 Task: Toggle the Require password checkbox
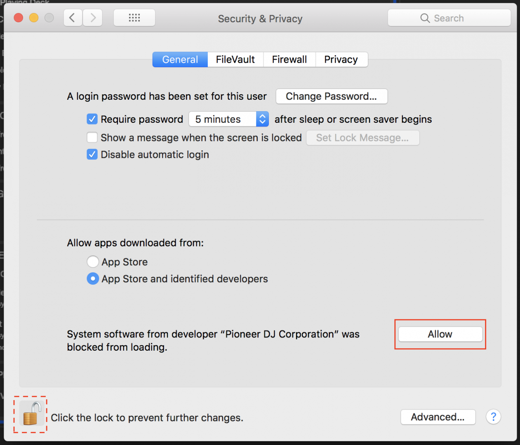tap(92, 119)
